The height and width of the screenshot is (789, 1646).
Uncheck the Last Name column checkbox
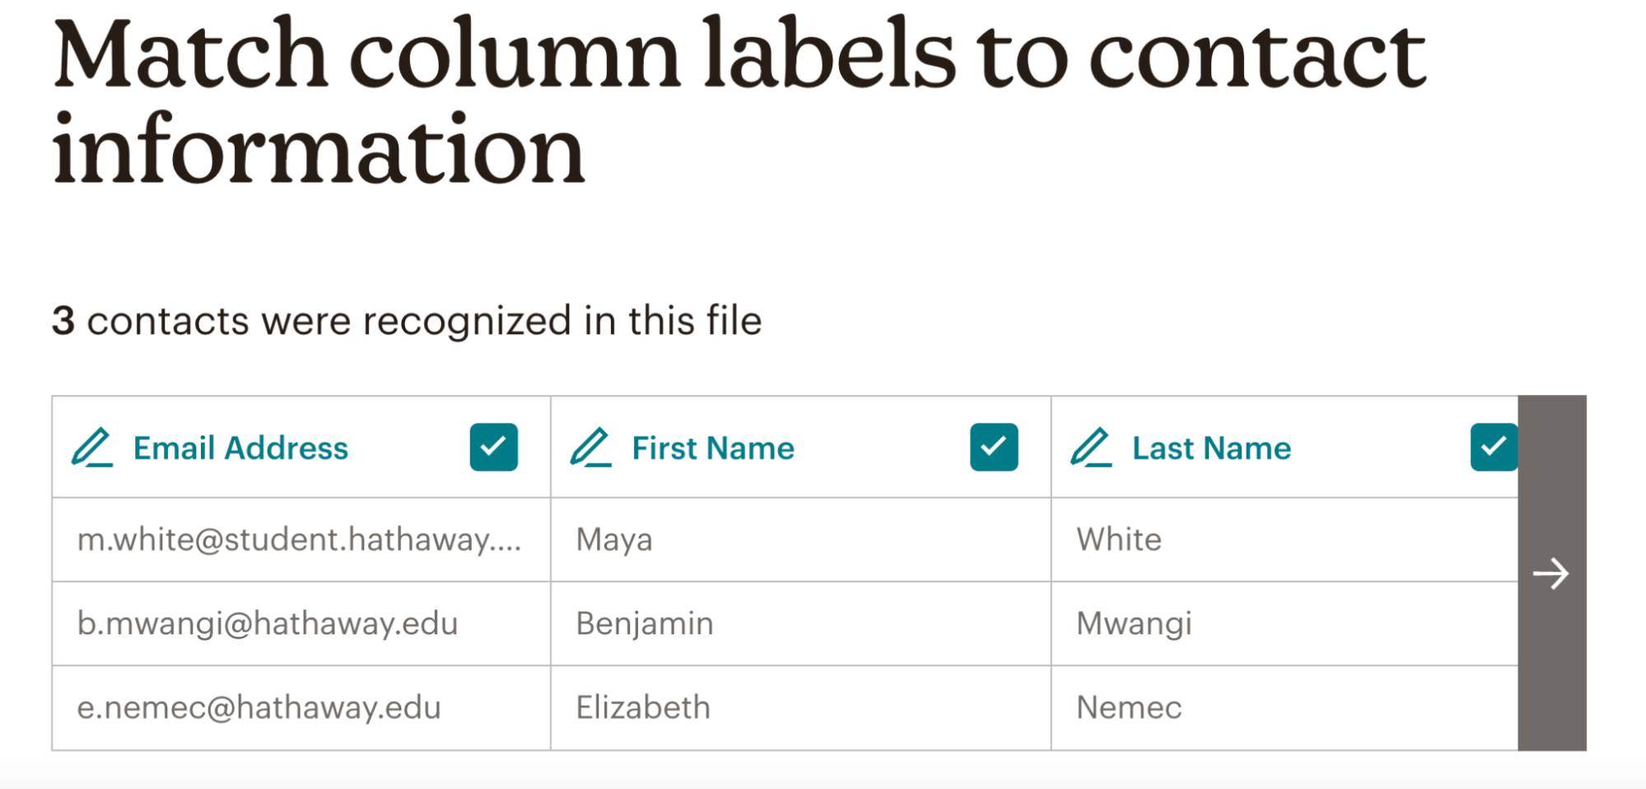(x=1493, y=447)
